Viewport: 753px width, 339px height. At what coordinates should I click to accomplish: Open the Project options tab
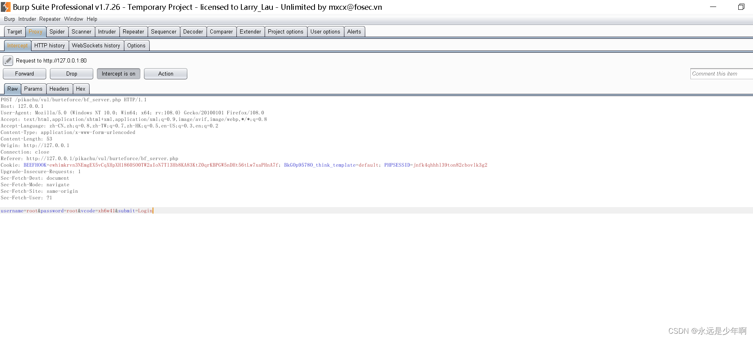[285, 32]
